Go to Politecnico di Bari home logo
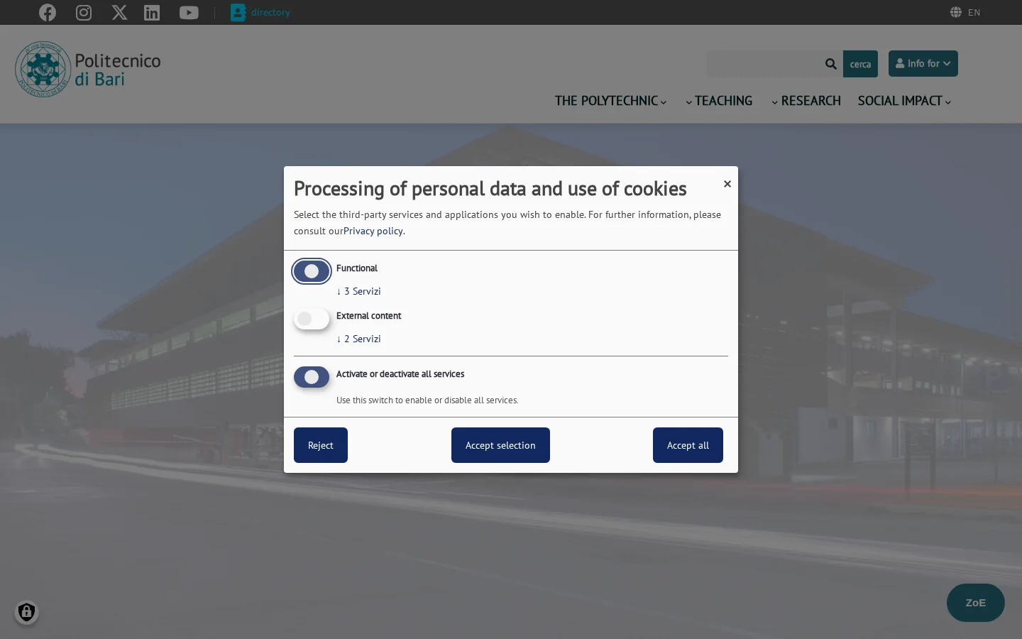Viewport: 1022px width, 639px height. 88,69
